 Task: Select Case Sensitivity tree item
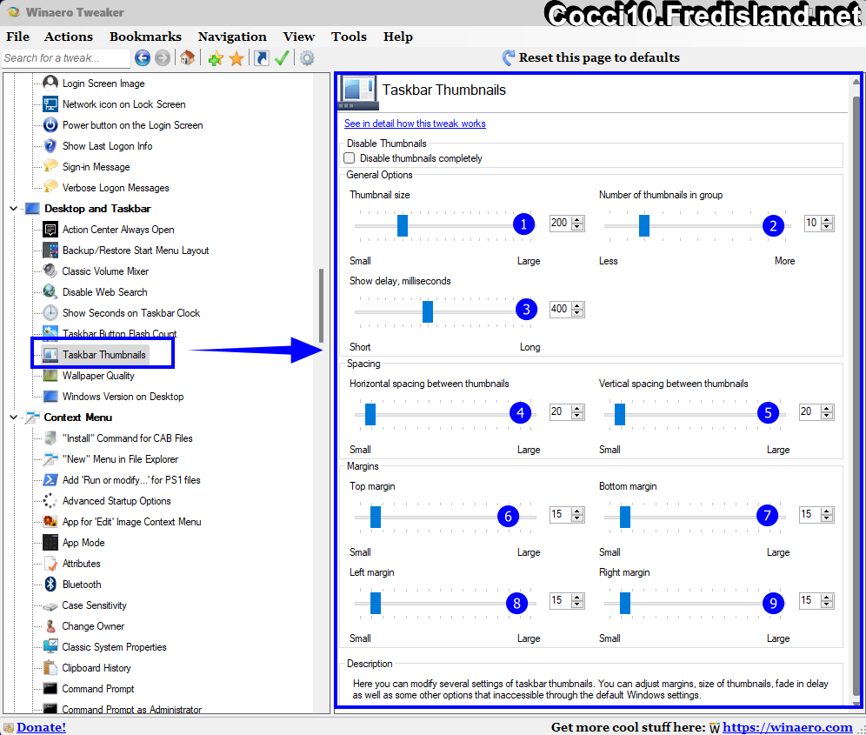[x=94, y=605]
